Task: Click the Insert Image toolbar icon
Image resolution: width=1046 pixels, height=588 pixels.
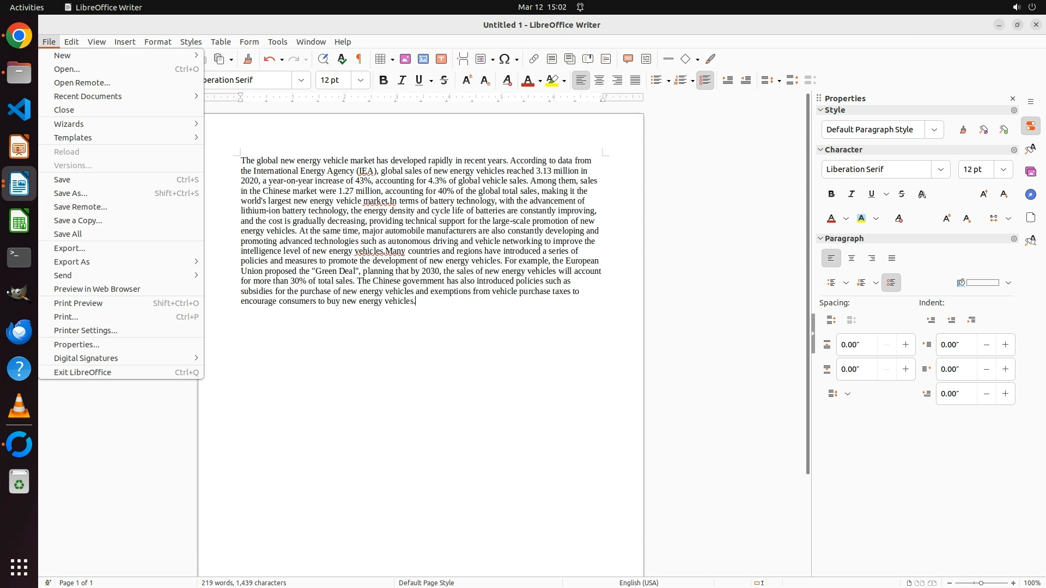Action: point(405,59)
